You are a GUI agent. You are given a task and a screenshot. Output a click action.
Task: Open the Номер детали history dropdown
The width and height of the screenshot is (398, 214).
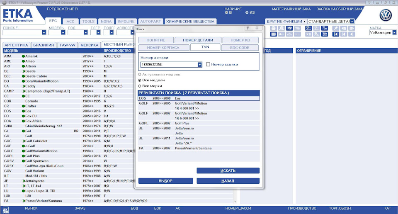(200, 65)
